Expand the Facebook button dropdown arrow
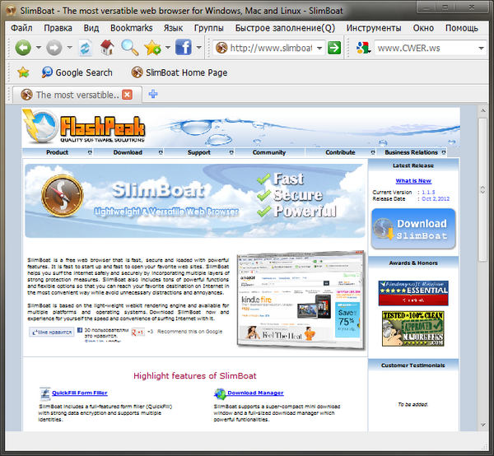This screenshot has width=494, height=456. (x=198, y=48)
